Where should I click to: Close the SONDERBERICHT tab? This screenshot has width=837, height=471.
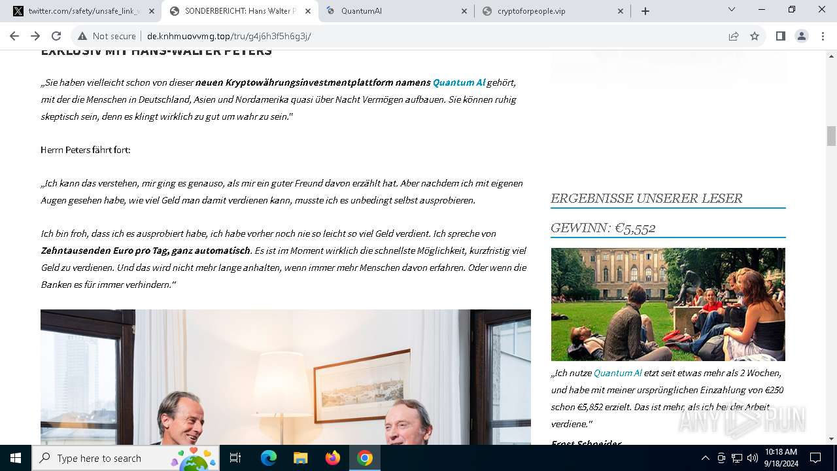308,11
